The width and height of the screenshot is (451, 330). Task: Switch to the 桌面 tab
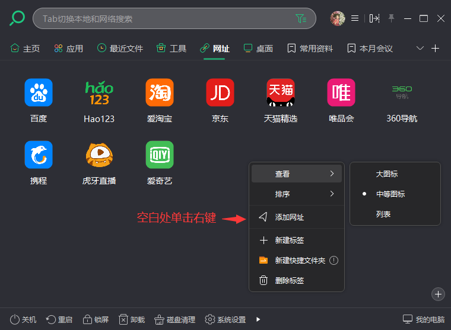[258, 48]
